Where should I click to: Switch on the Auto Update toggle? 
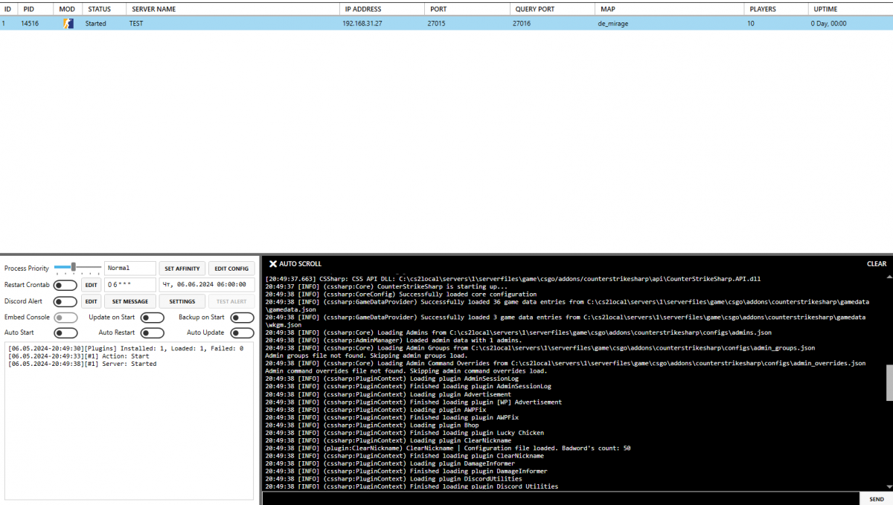(x=242, y=333)
